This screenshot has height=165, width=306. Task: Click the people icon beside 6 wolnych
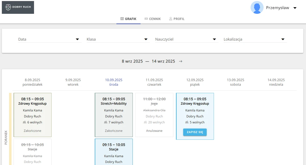(x=24, y=122)
